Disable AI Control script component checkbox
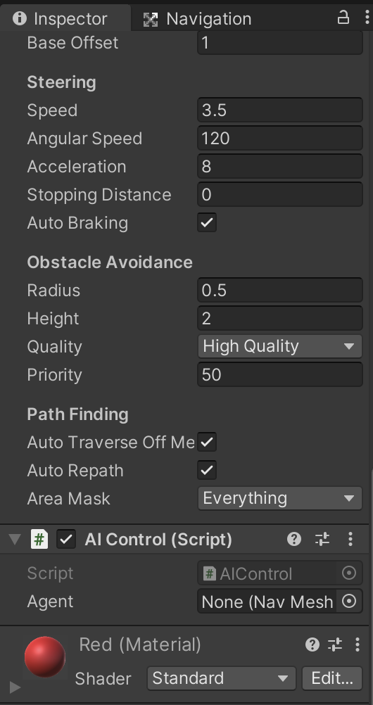Viewport: 373px width, 705px height. coord(66,539)
